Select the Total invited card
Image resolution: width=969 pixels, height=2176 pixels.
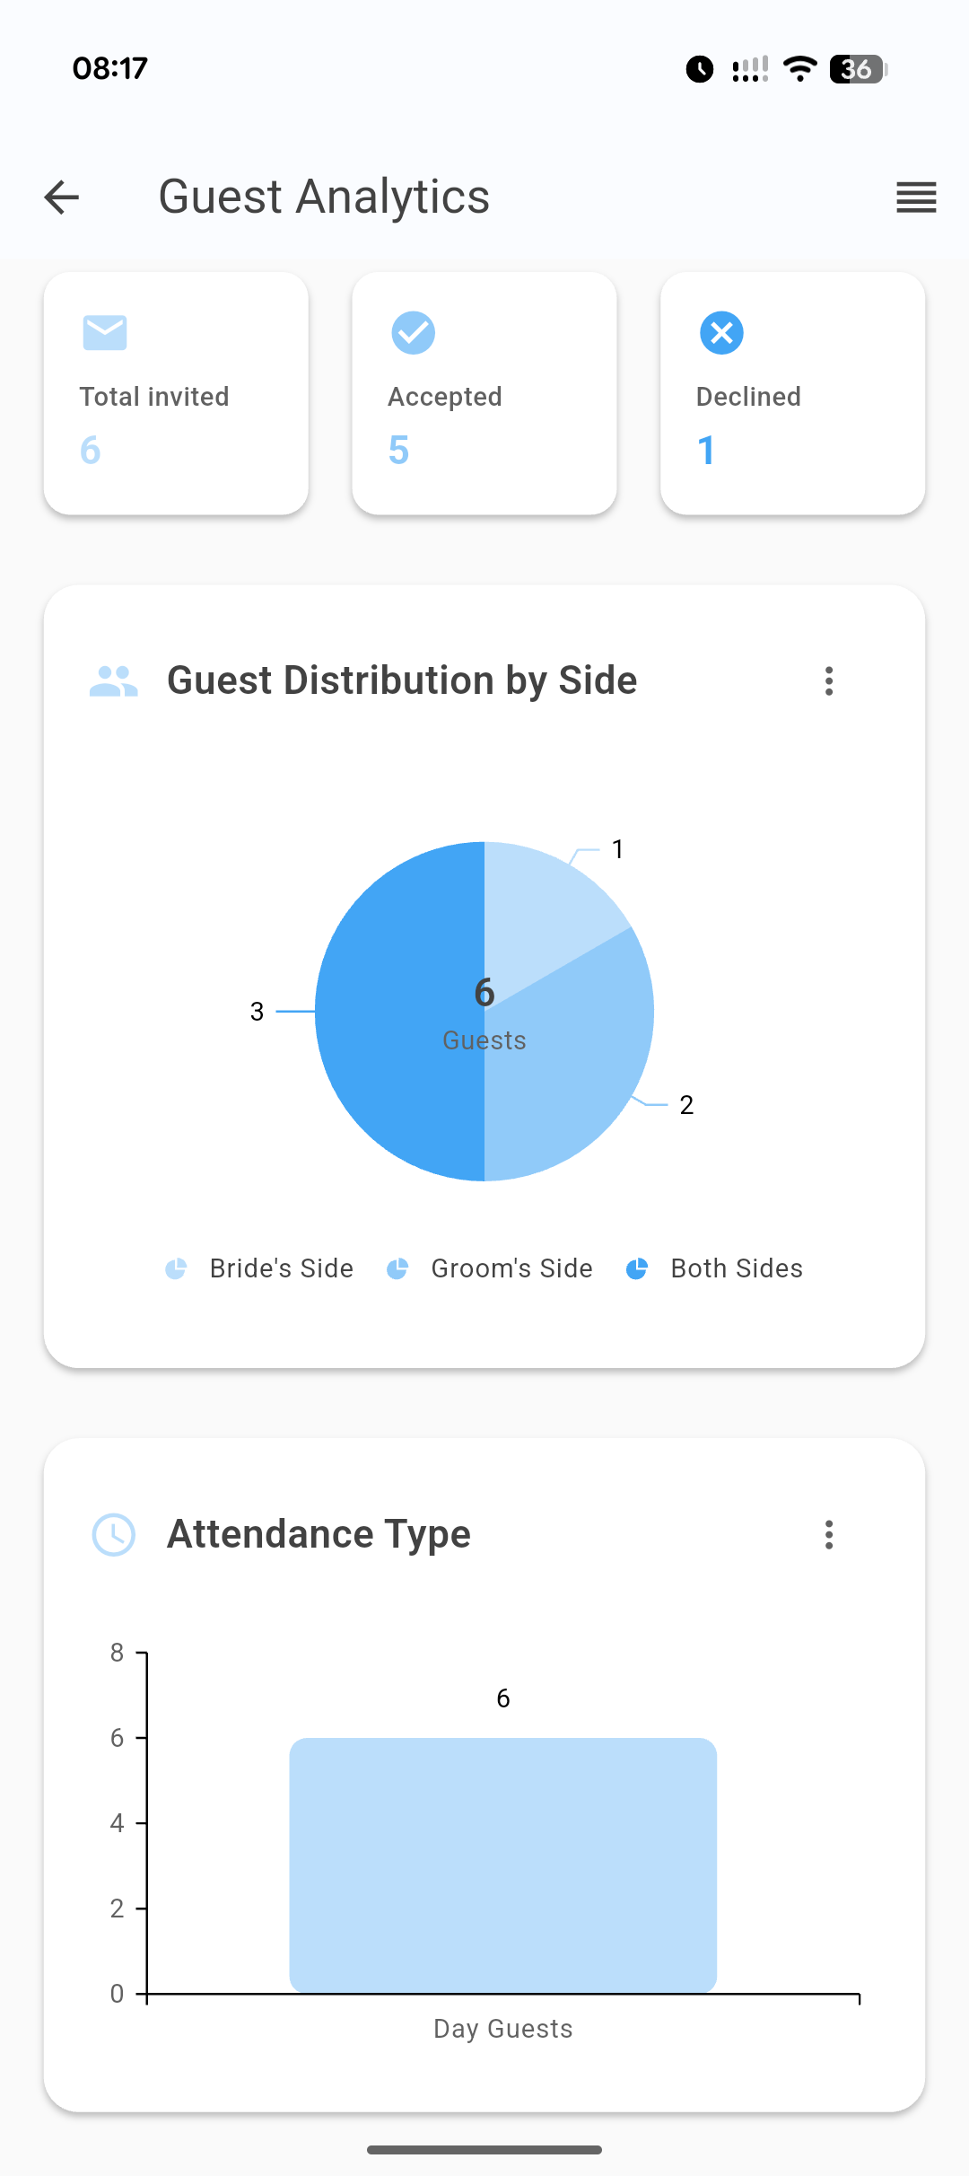[176, 393]
